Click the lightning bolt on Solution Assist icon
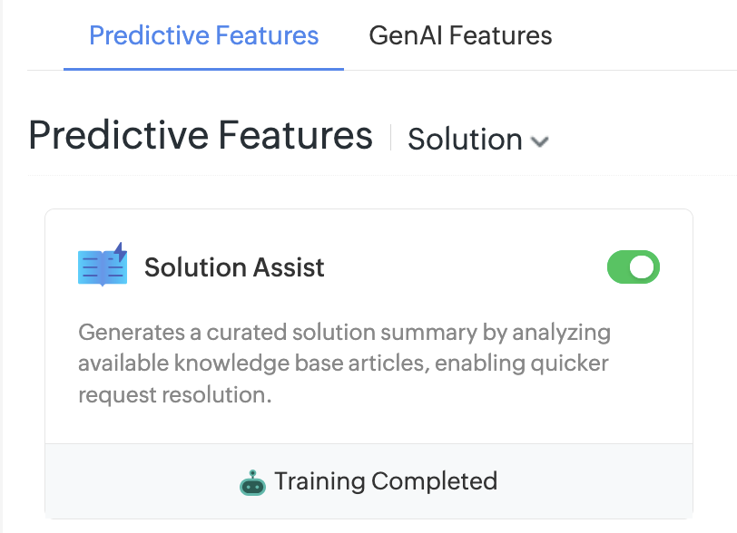Image resolution: width=737 pixels, height=533 pixels. 119,255
